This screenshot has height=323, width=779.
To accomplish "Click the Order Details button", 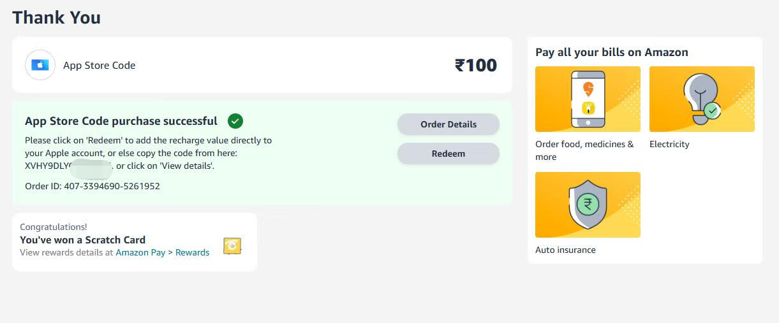I will pyautogui.click(x=448, y=124).
